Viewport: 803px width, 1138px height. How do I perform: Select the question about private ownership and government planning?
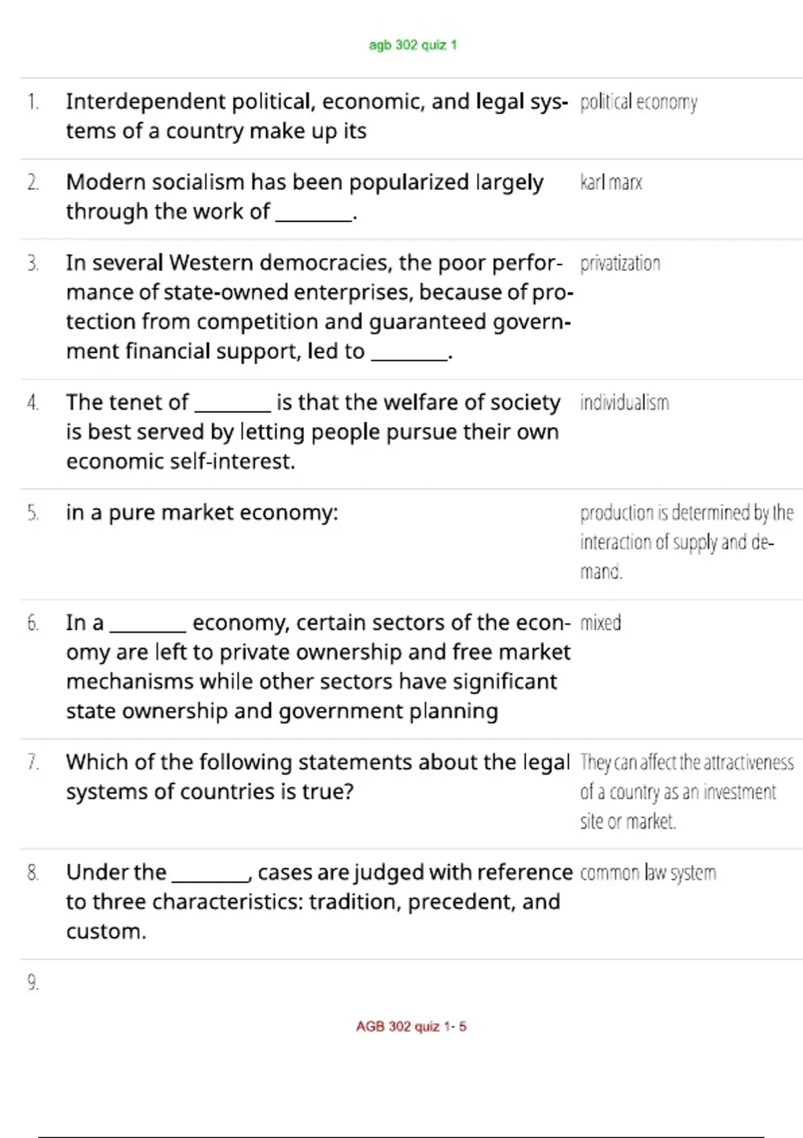click(x=318, y=667)
